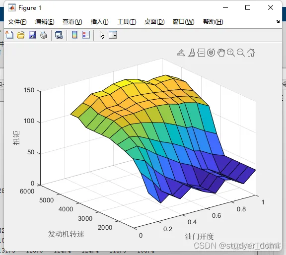Choose the Zoom In magnifier

(x=231, y=53)
